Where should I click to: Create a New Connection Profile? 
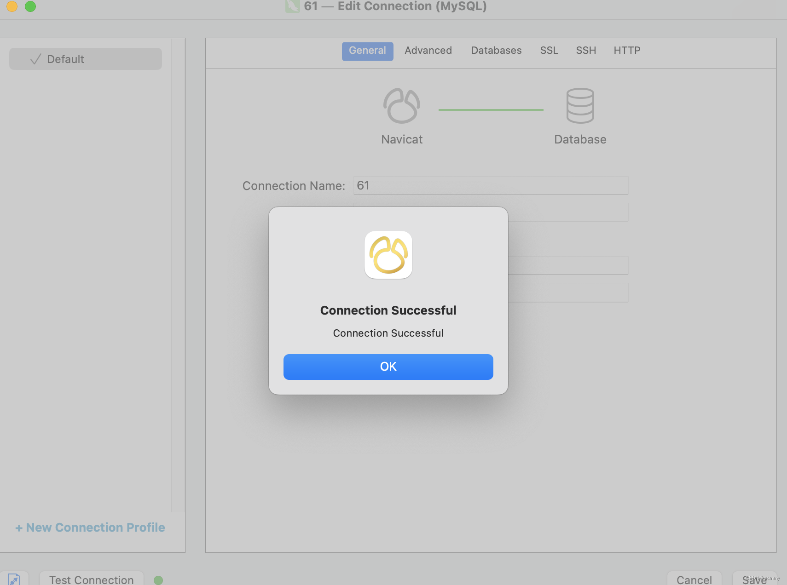[90, 527]
